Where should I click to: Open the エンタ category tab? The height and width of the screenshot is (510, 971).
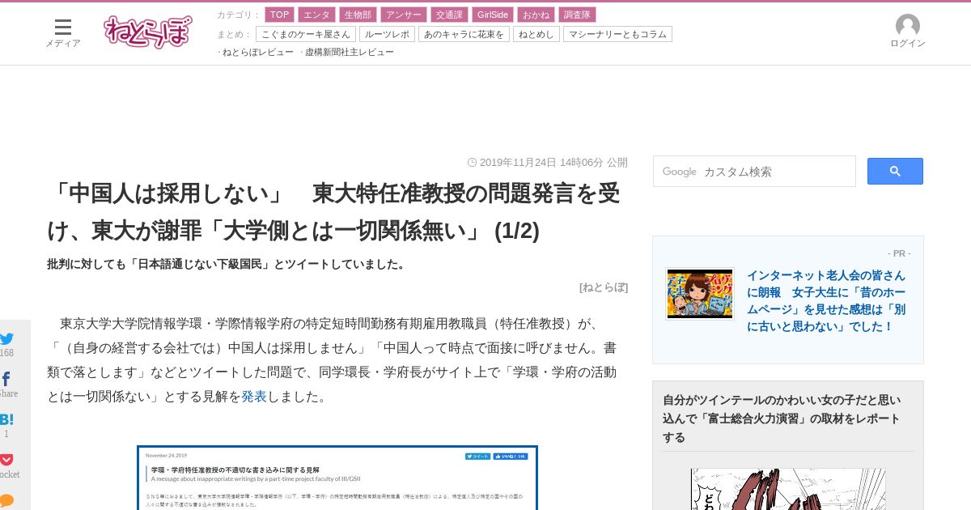click(316, 15)
